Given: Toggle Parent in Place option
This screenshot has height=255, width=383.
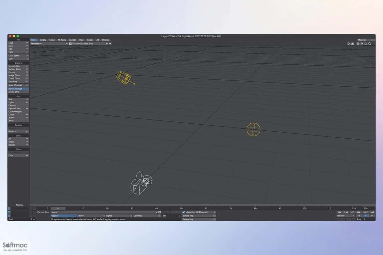Looking at the screenshot, I should click(x=18, y=89).
